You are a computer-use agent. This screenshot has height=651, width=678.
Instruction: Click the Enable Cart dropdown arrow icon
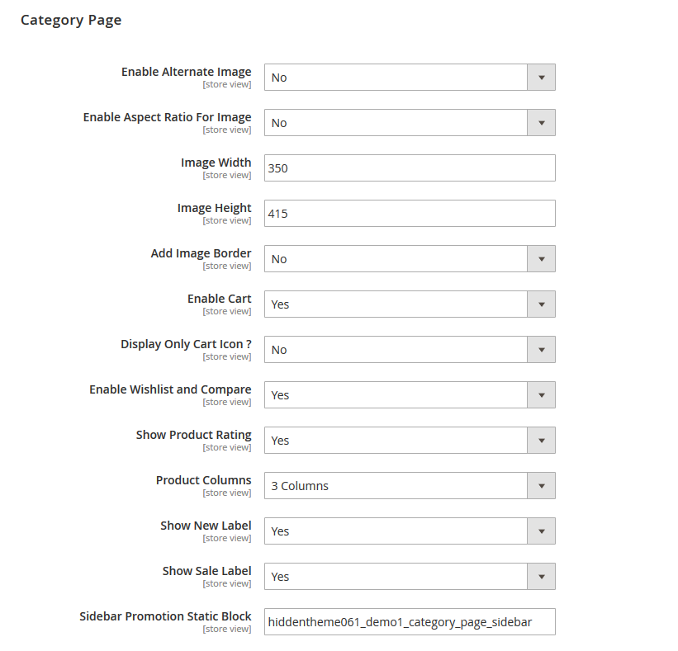(x=542, y=304)
